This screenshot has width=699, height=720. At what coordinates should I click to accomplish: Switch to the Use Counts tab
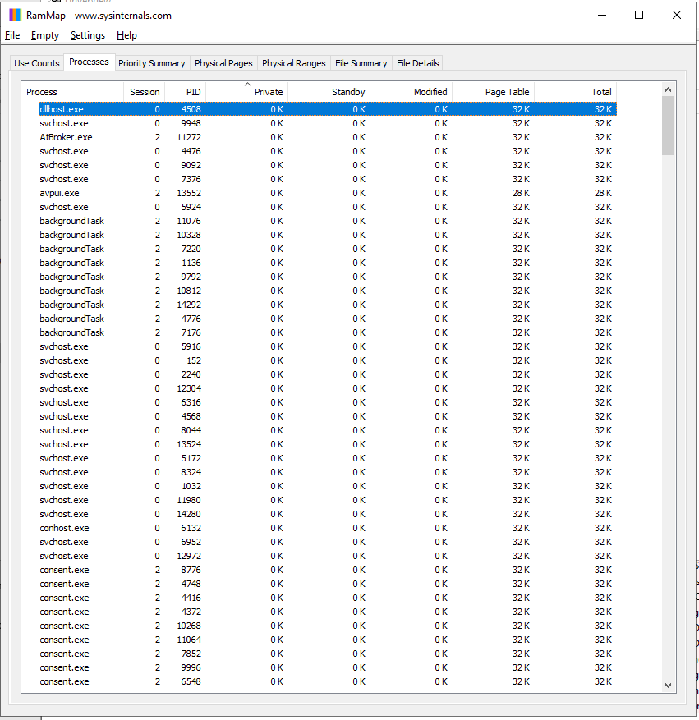pyautogui.click(x=37, y=63)
